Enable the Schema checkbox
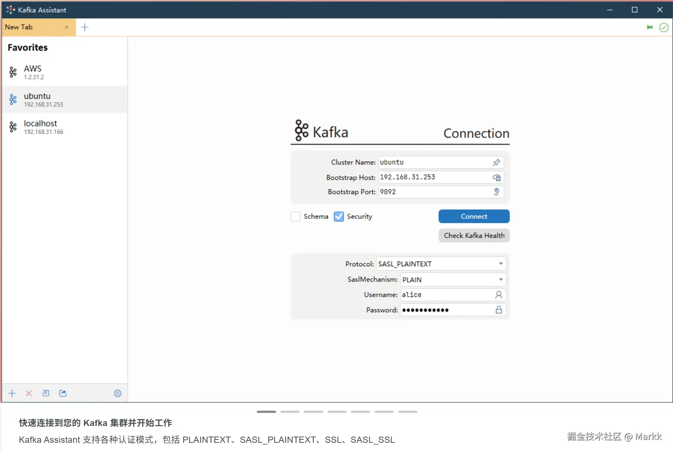 click(295, 217)
